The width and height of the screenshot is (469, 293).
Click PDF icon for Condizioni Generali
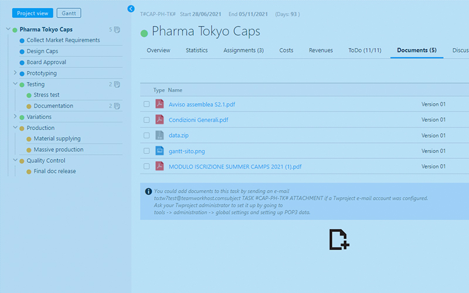pyautogui.click(x=159, y=120)
